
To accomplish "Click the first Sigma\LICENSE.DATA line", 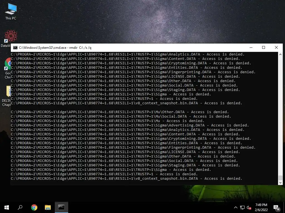I will pos(126,77).
